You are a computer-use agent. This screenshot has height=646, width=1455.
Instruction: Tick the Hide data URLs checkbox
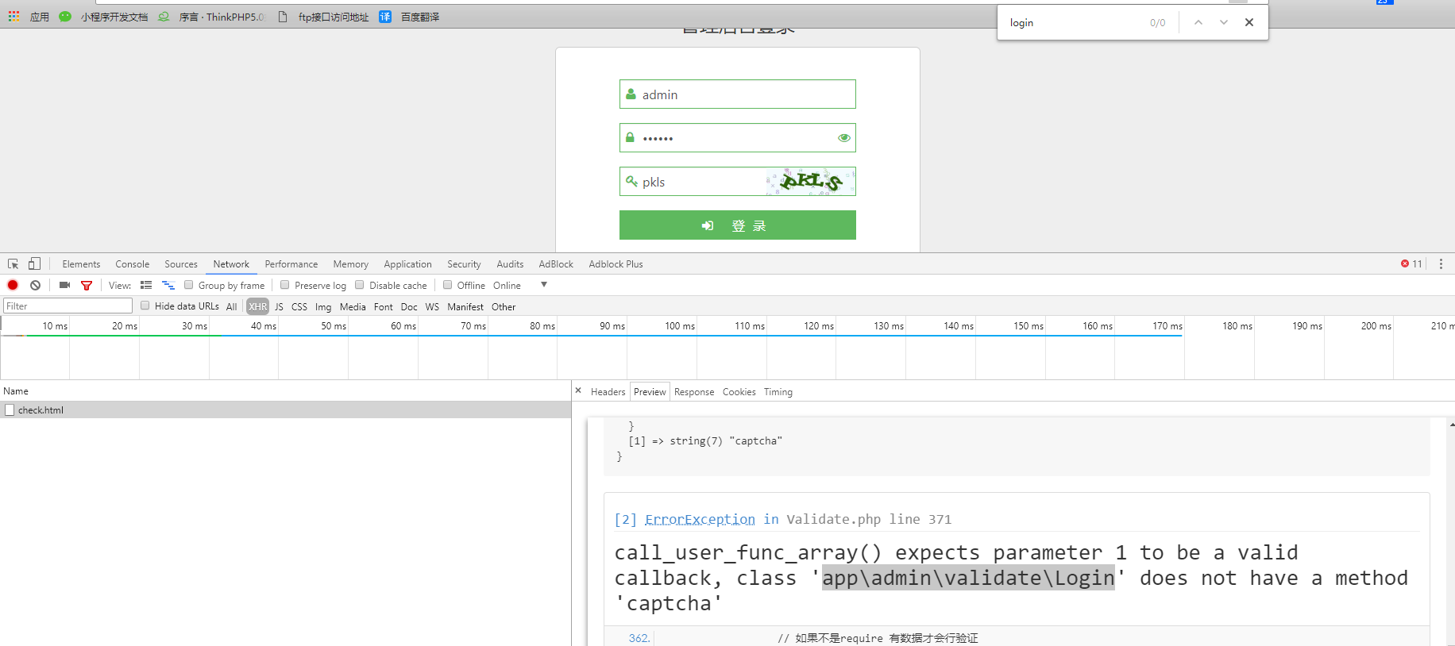(145, 306)
